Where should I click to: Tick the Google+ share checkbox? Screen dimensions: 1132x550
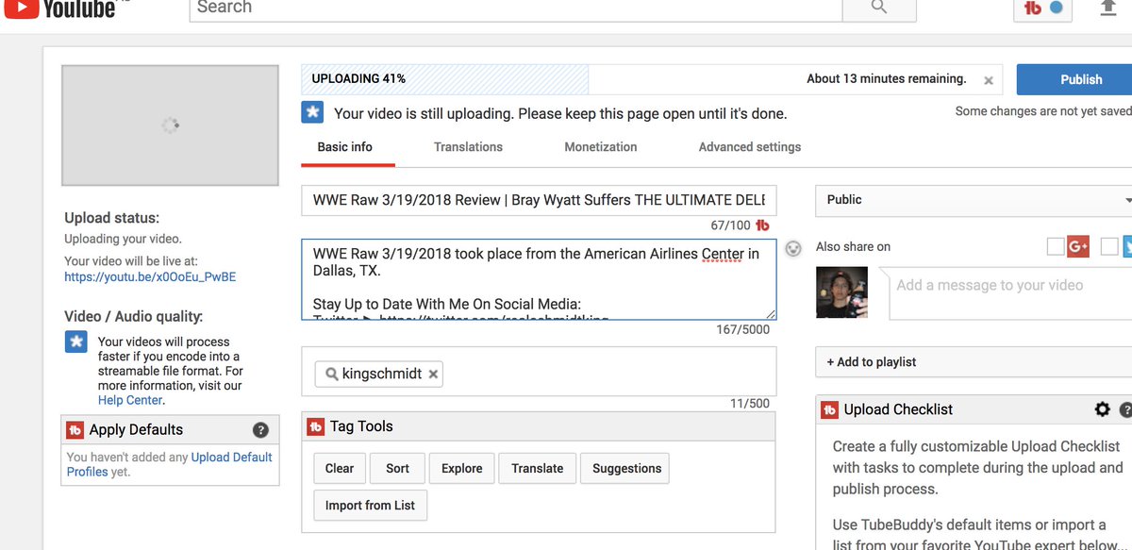pos(1056,247)
